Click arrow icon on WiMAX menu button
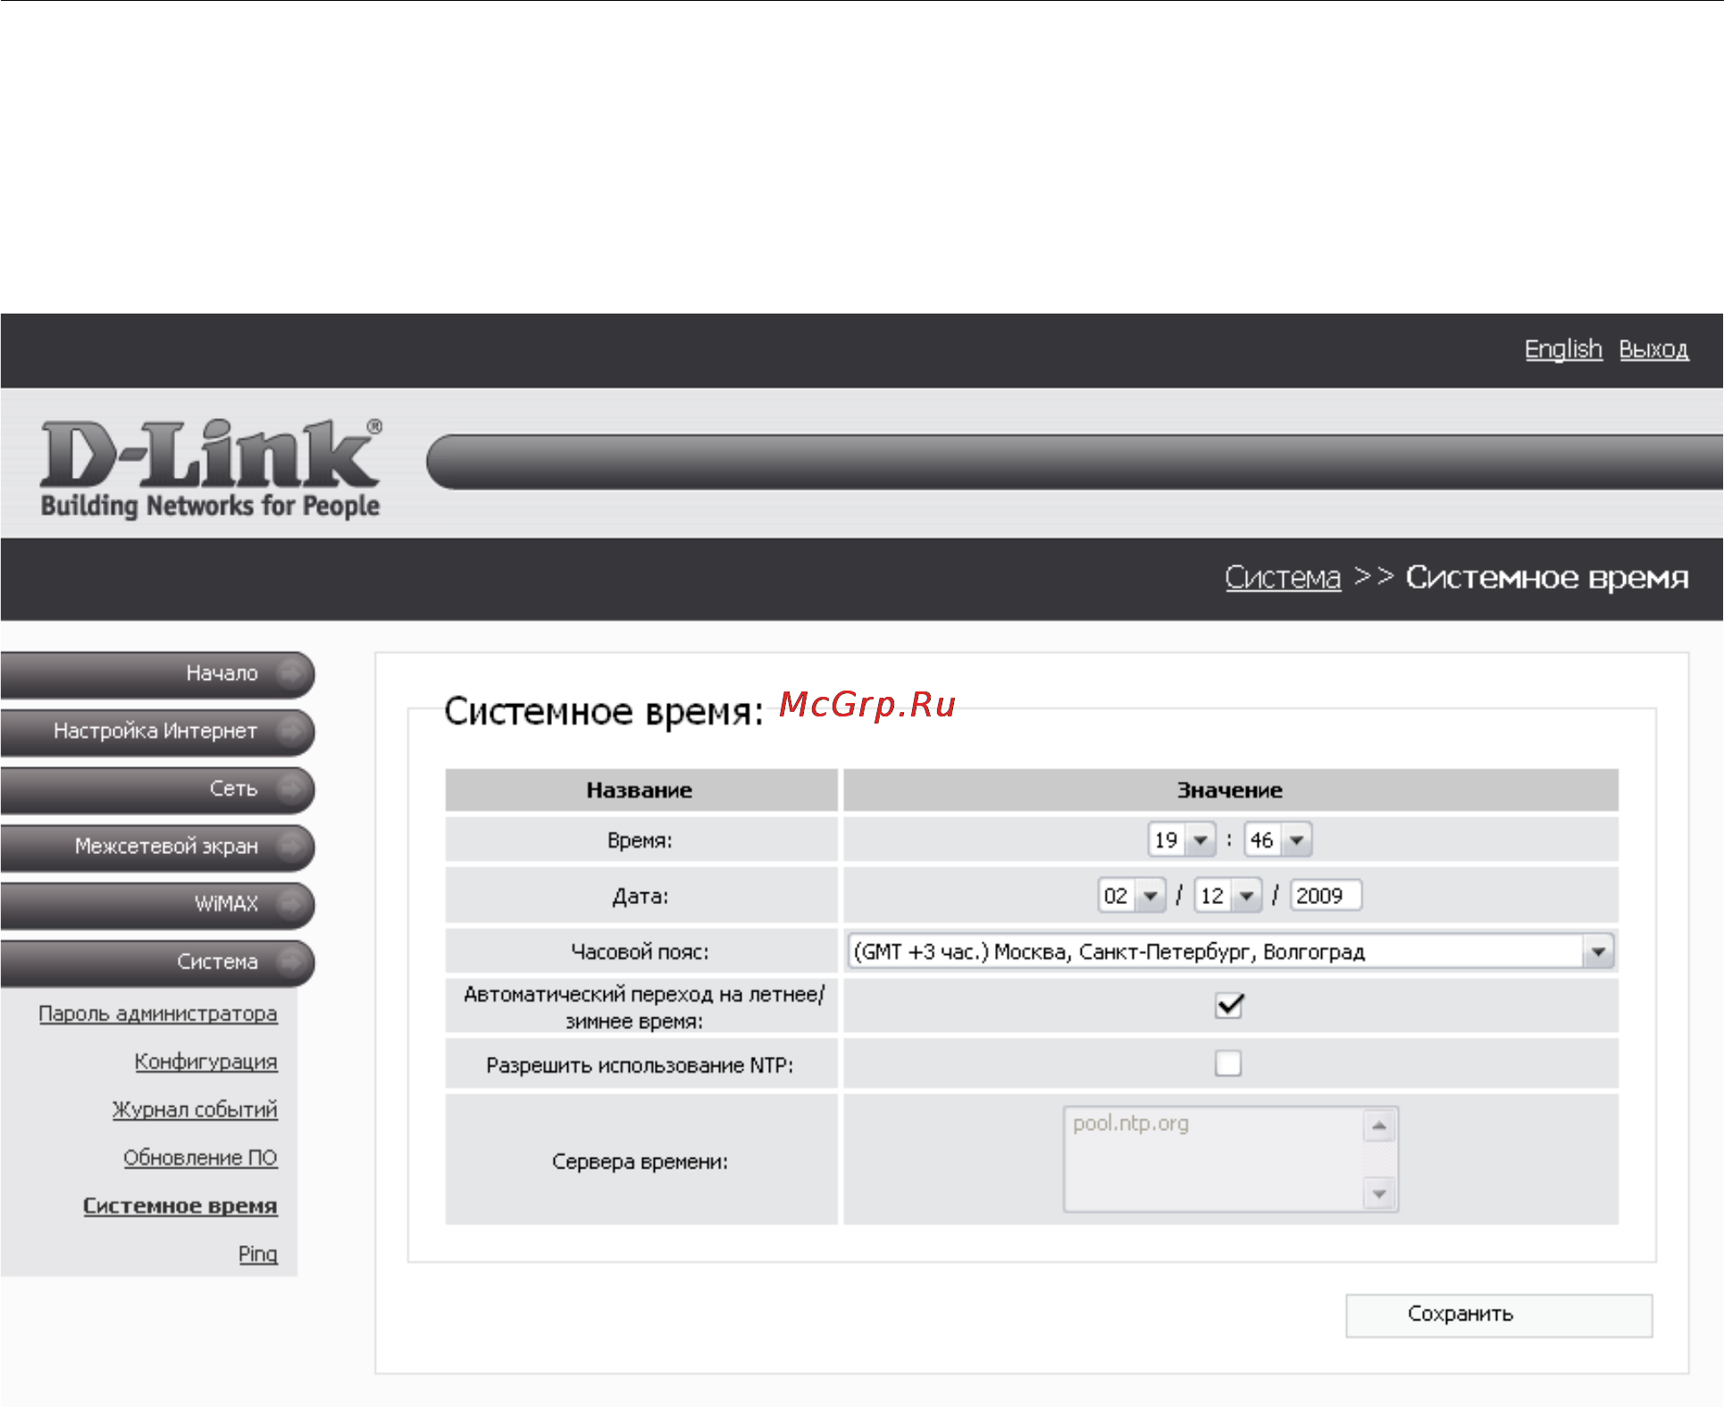 coord(289,903)
